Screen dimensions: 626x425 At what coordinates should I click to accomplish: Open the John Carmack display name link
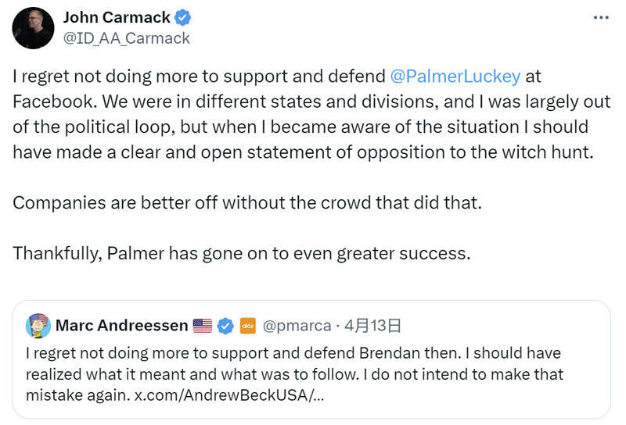tap(117, 17)
